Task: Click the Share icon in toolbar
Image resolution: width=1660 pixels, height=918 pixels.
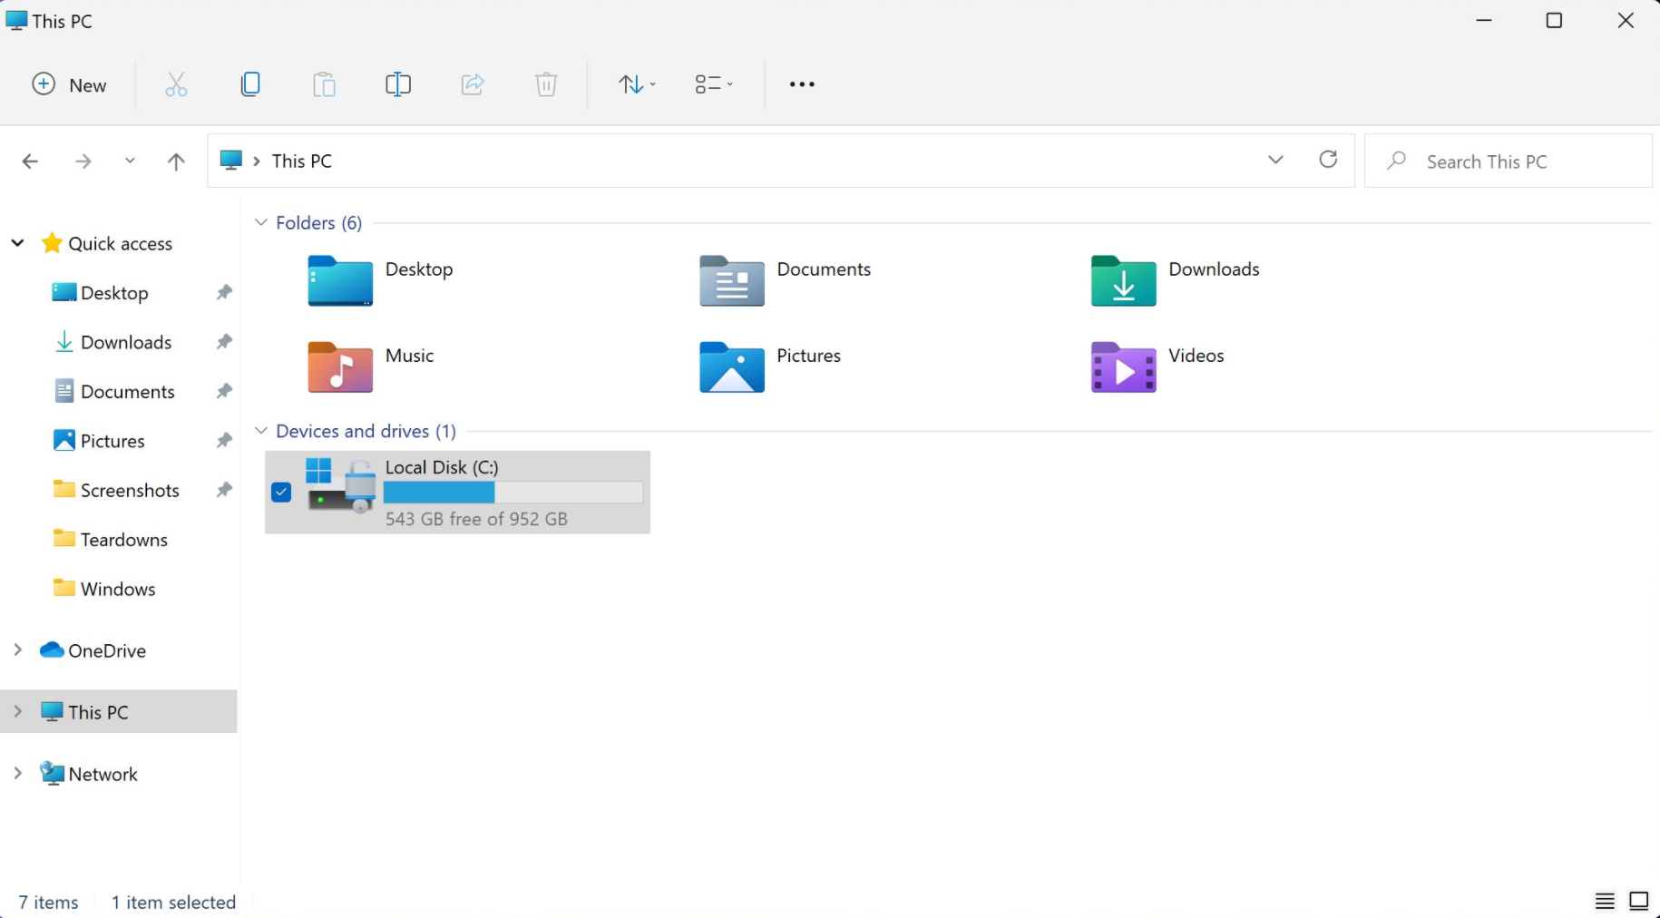Action: 473,84
